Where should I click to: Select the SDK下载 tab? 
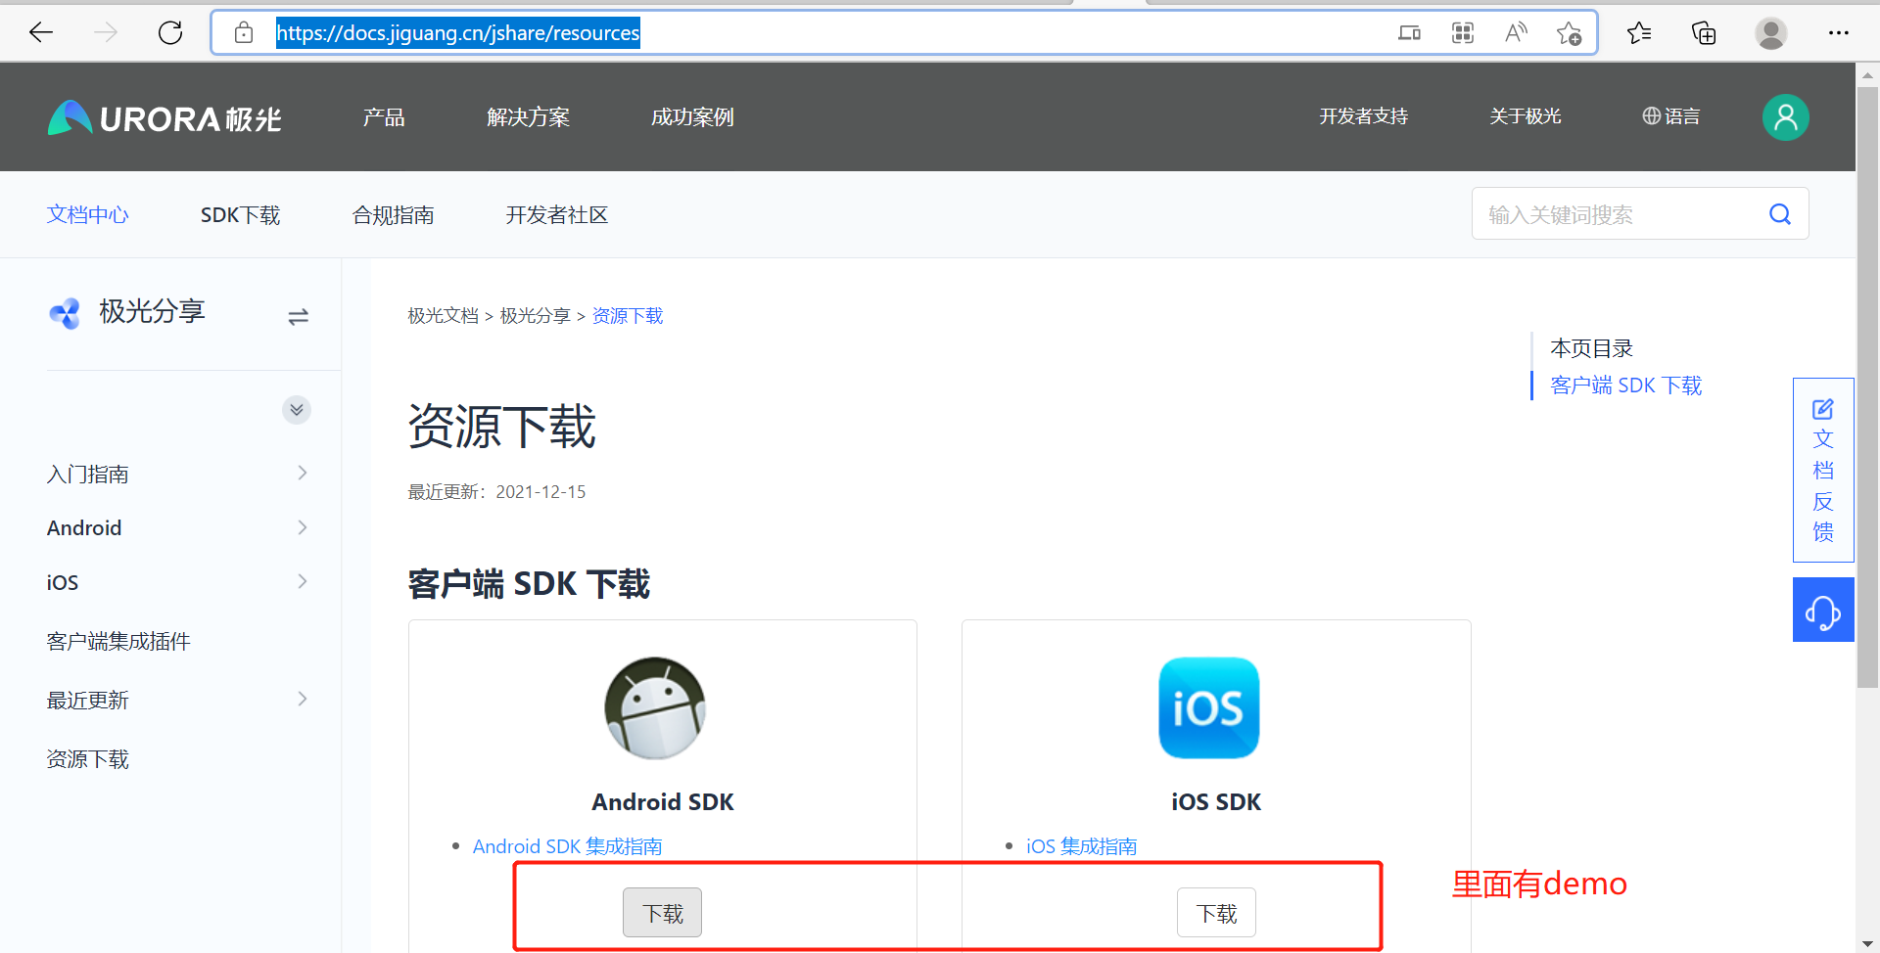click(x=240, y=214)
